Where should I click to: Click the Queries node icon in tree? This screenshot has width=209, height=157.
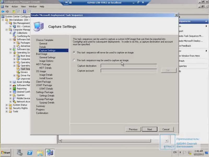tap(14, 95)
